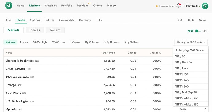The height and width of the screenshot is (112, 212).
Task: Switch to the Currency tab
Action: 85,20
